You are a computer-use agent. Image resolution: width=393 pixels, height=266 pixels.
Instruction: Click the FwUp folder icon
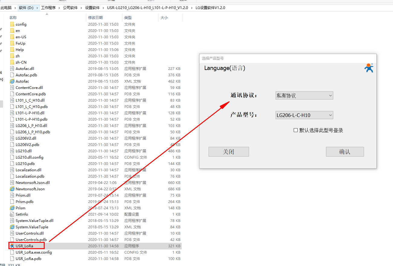[x=12, y=43]
